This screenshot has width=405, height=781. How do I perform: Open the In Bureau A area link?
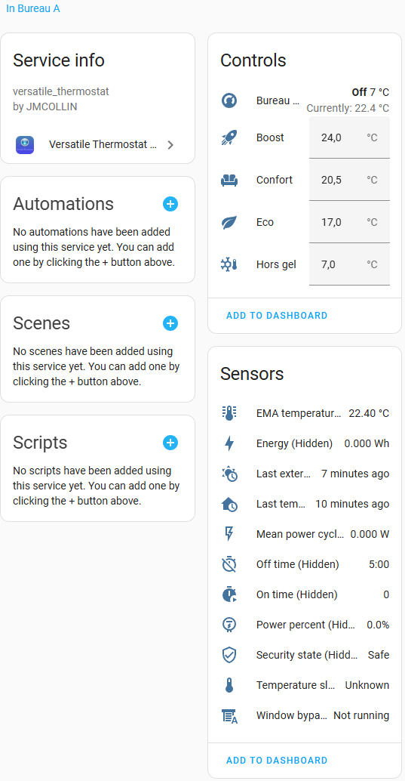click(33, 8)
